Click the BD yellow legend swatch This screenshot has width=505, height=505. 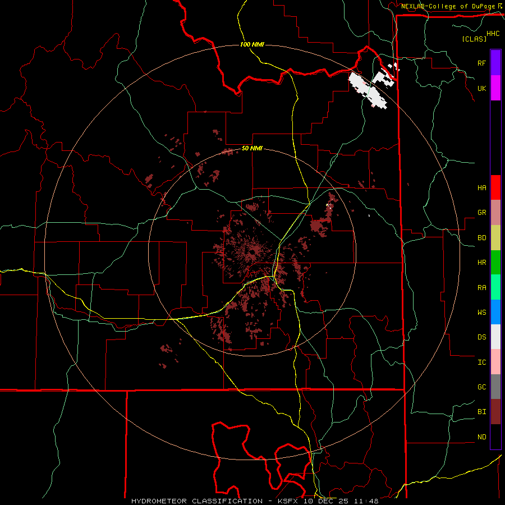495,237
